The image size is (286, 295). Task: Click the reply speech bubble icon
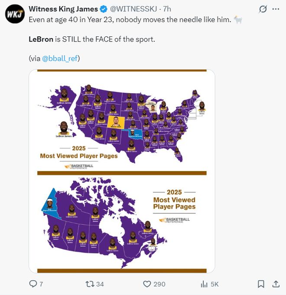[32, 284]
